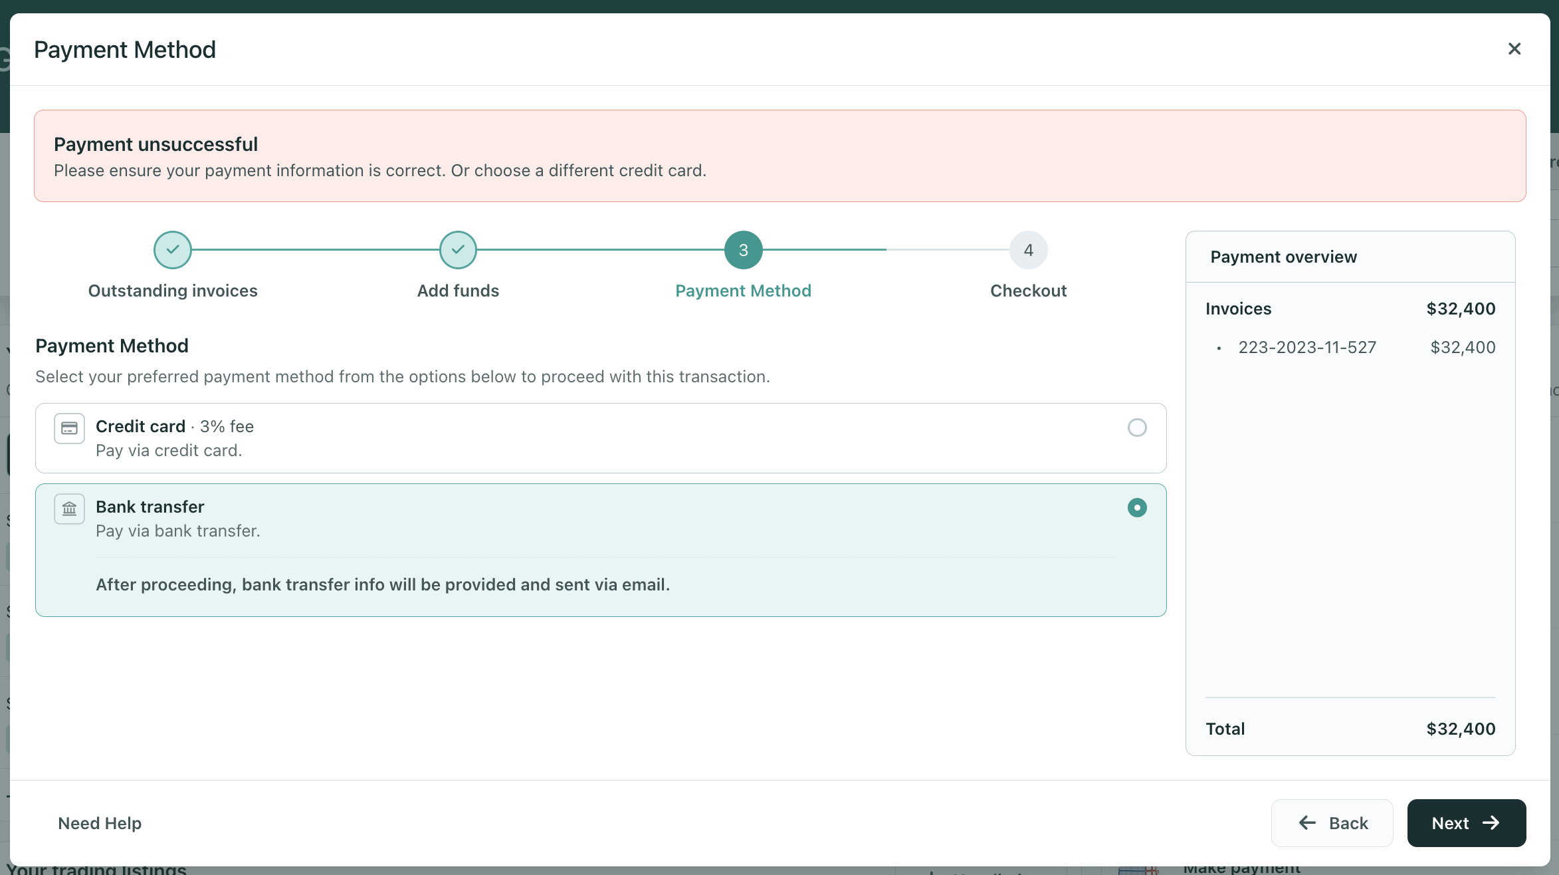This screenshot has height=875, width=1559.
Task: Click the step 3 circle indicator
Action: pos(743,250)
